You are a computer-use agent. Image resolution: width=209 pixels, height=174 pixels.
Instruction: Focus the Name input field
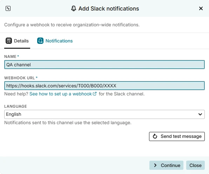point(104,65)
